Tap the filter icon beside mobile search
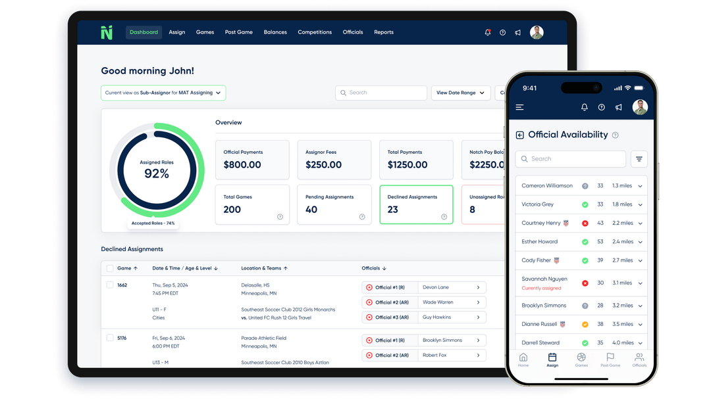The width and height of the screenshot is (711, 399). 639,159
